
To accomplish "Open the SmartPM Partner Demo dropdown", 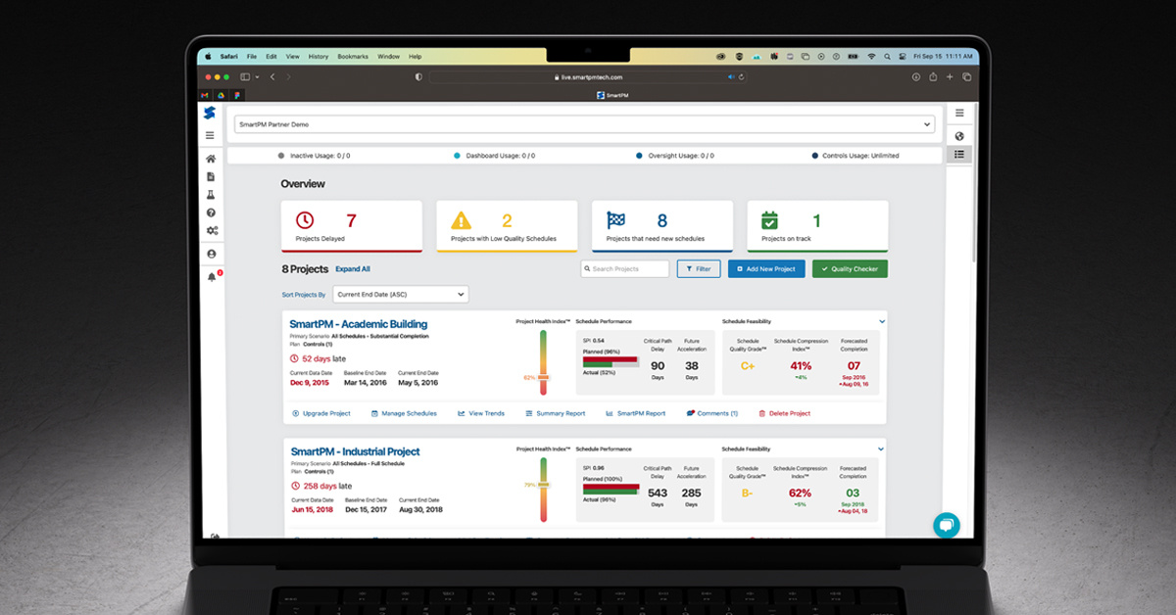I will pos(925,124).
